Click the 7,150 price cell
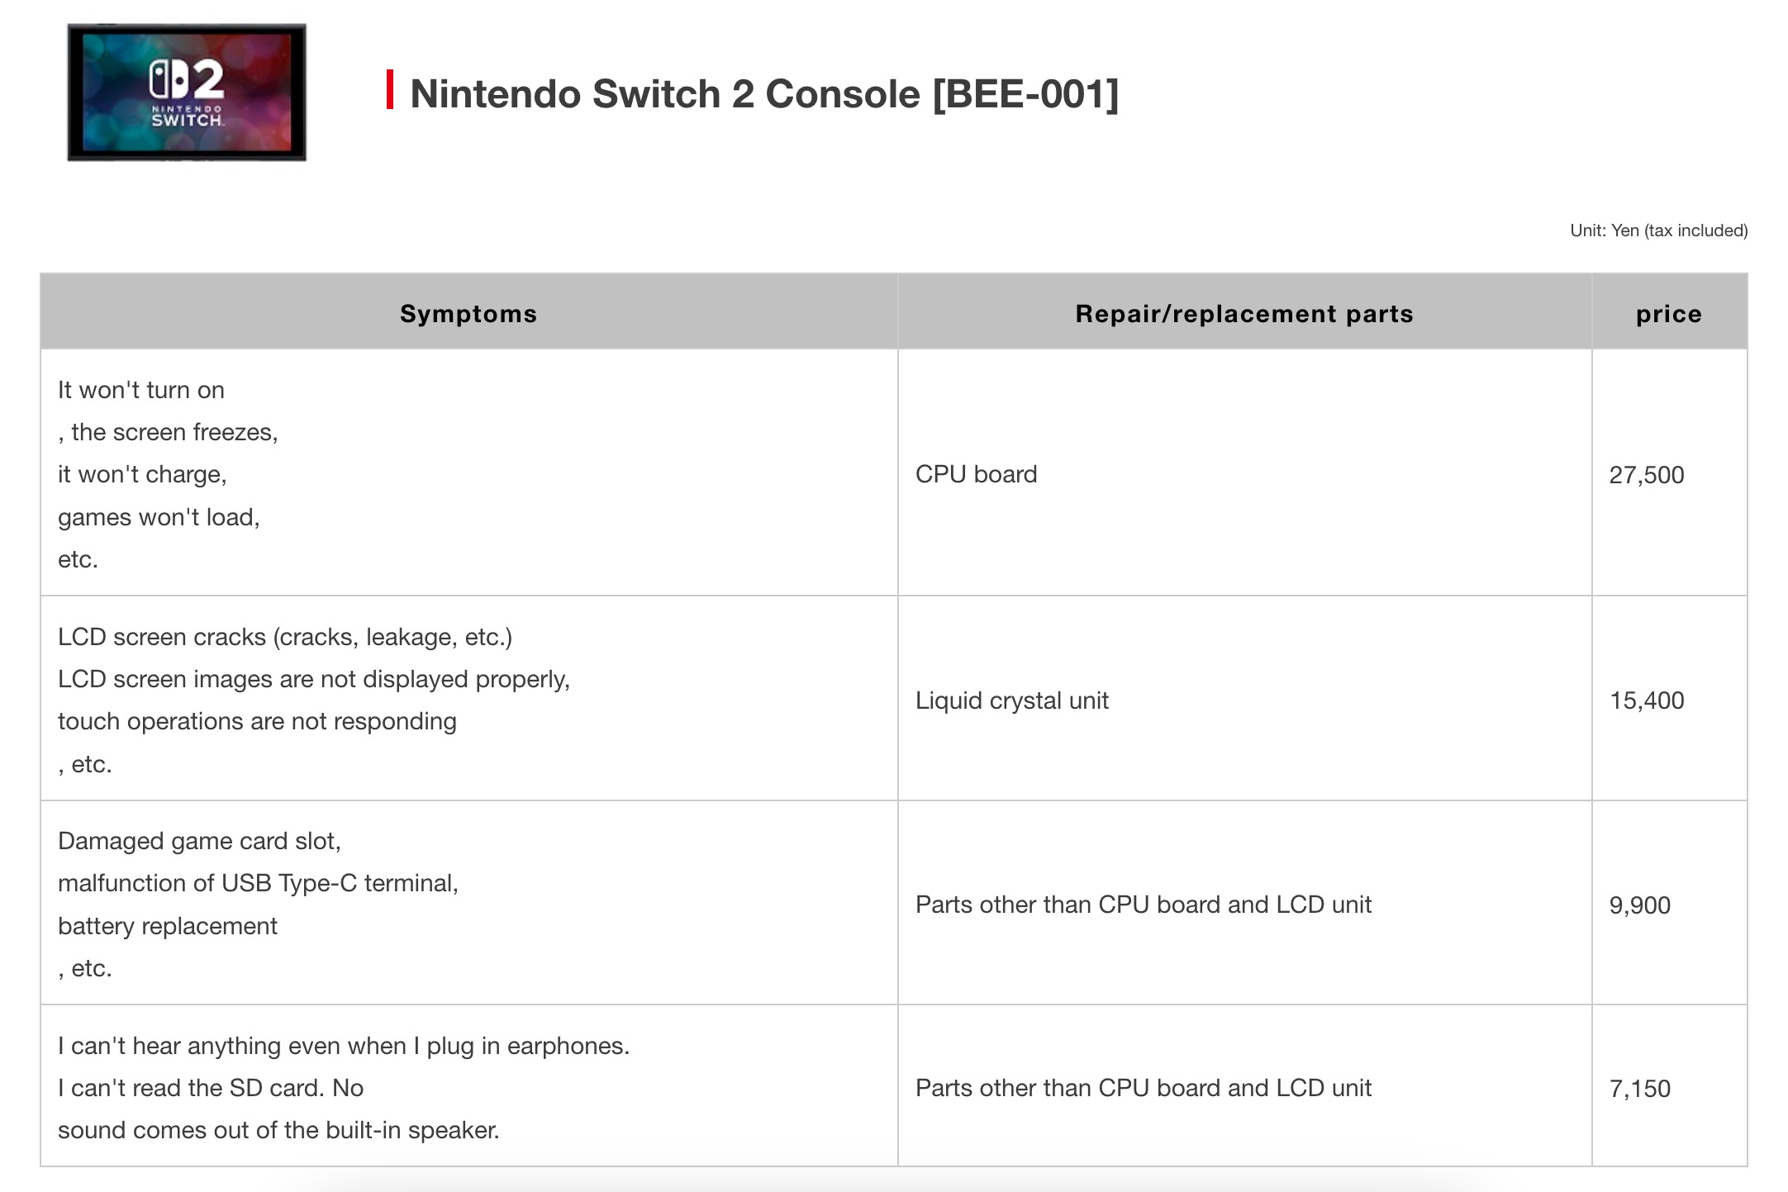Image resolution: width=1788 pixels, height=1192 pixels. (1669, 1087)
